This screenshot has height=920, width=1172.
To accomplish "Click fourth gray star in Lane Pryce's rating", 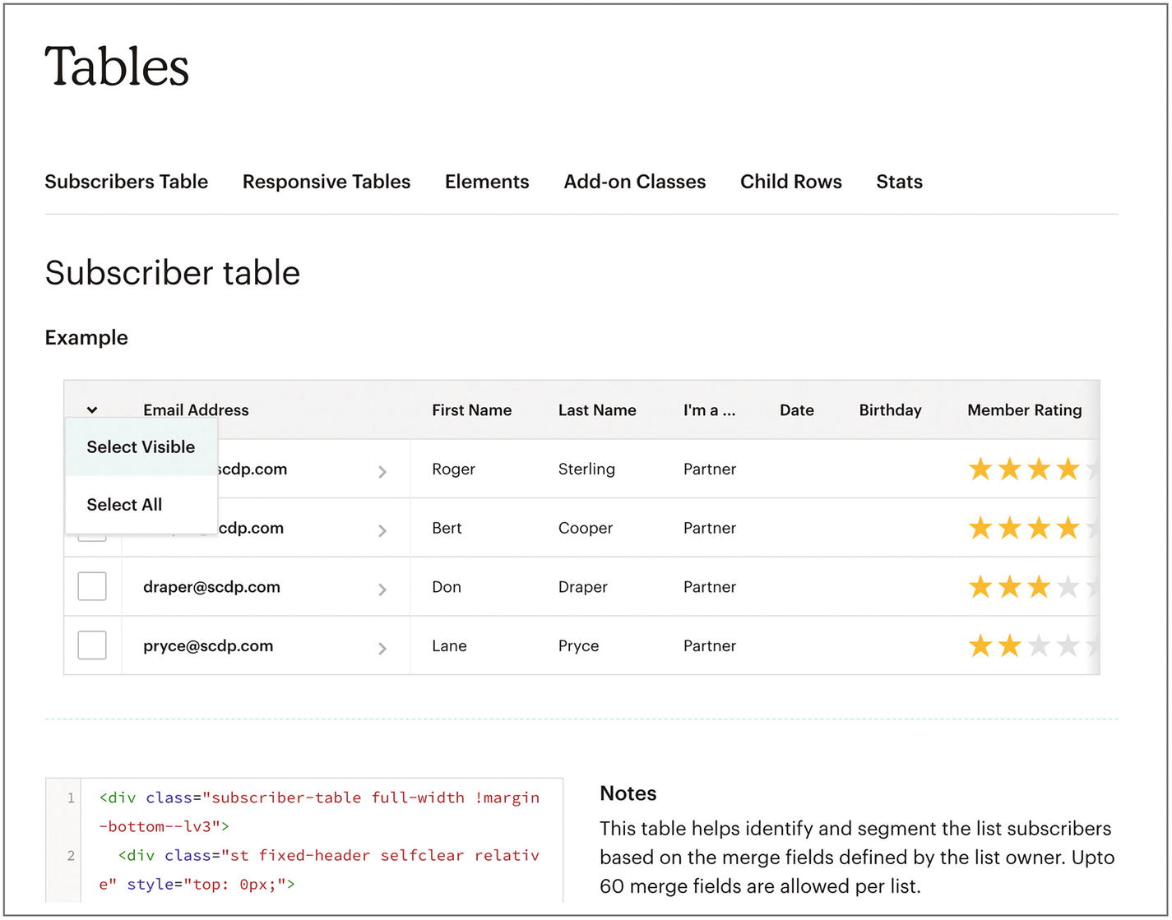I will click(1068, 645).
